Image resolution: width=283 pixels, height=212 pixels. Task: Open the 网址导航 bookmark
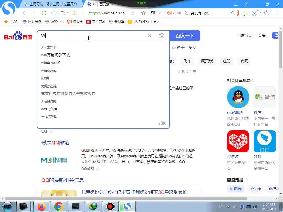32,22
